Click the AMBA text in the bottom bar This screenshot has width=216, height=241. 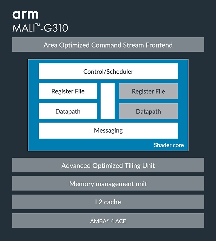[x=98, y=222]
